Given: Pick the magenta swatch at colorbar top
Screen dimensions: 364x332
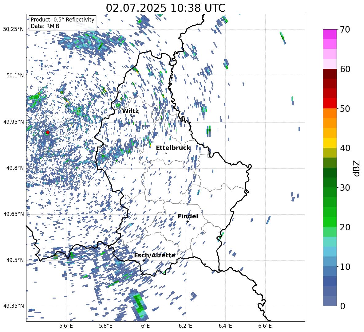Looking at the screenshot, I should coord(330,34).
